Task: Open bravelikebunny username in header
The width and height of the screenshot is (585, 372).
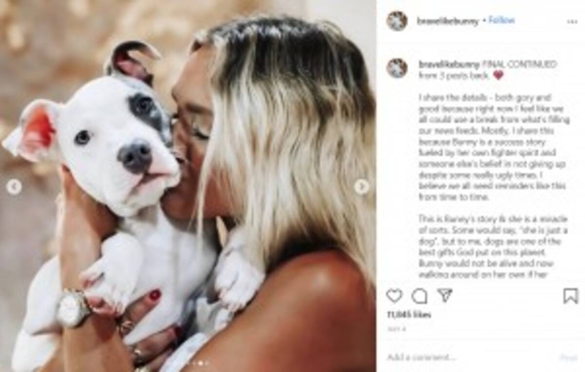Action: [x=448, y=21]
